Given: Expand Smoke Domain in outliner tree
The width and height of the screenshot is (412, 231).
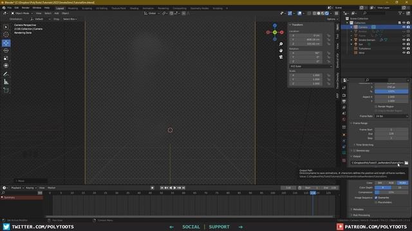Looking at the screenshot, I should point(351,40).
